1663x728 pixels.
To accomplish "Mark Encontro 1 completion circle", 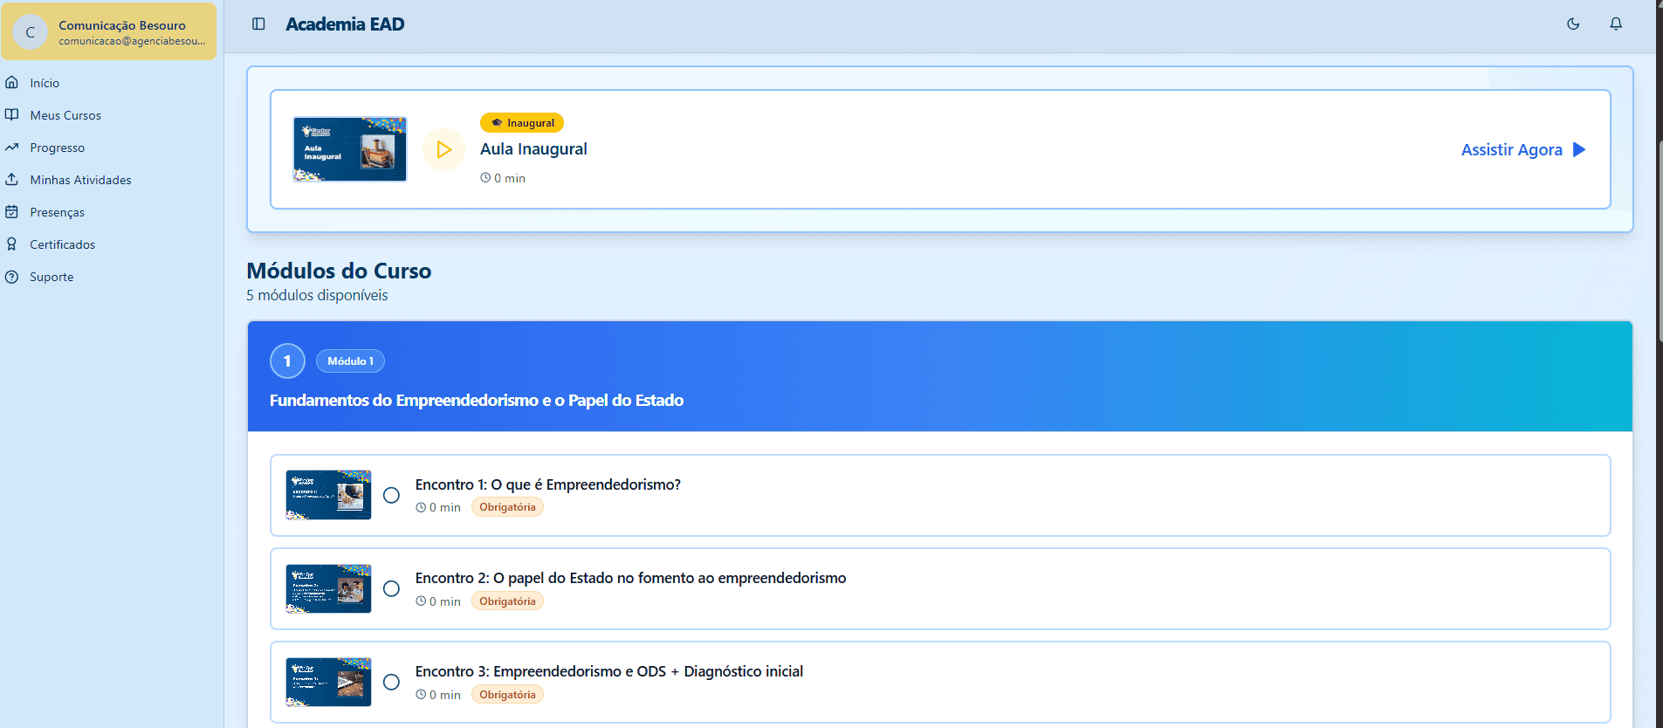I will click(392, 495).
